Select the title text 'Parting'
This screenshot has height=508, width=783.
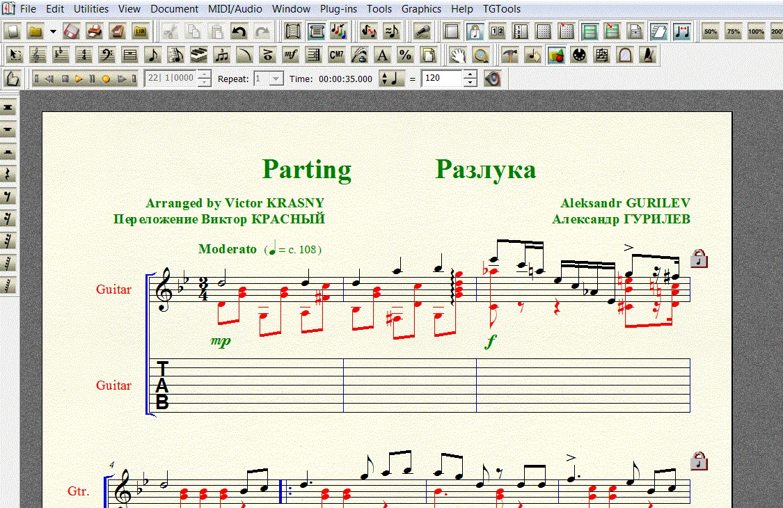point(307,170)
